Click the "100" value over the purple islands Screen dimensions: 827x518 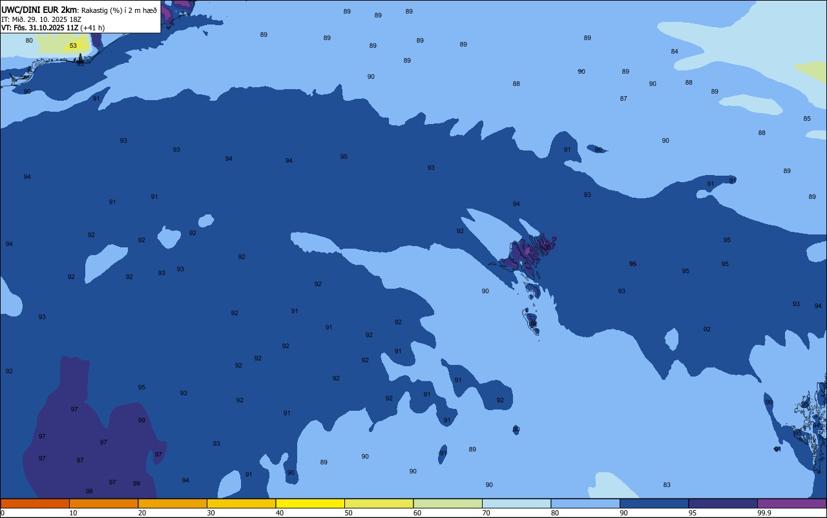point(546,248)
